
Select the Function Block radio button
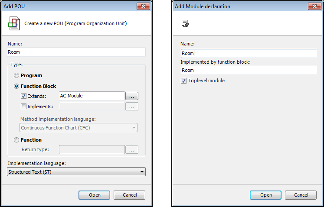17,86
